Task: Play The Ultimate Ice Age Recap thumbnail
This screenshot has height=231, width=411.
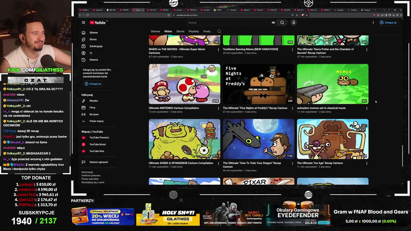Action: (333, 139)
